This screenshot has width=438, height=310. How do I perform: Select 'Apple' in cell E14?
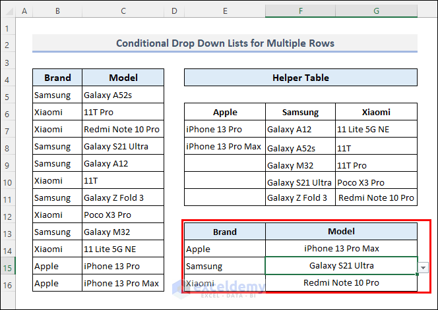225,249
